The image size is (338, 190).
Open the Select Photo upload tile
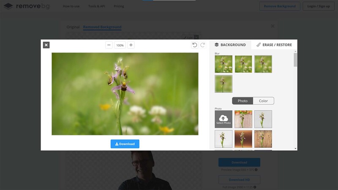224,119
